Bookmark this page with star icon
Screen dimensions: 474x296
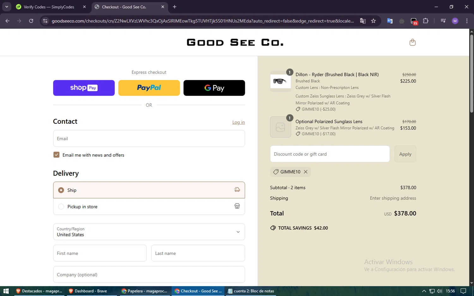[374, 21]
